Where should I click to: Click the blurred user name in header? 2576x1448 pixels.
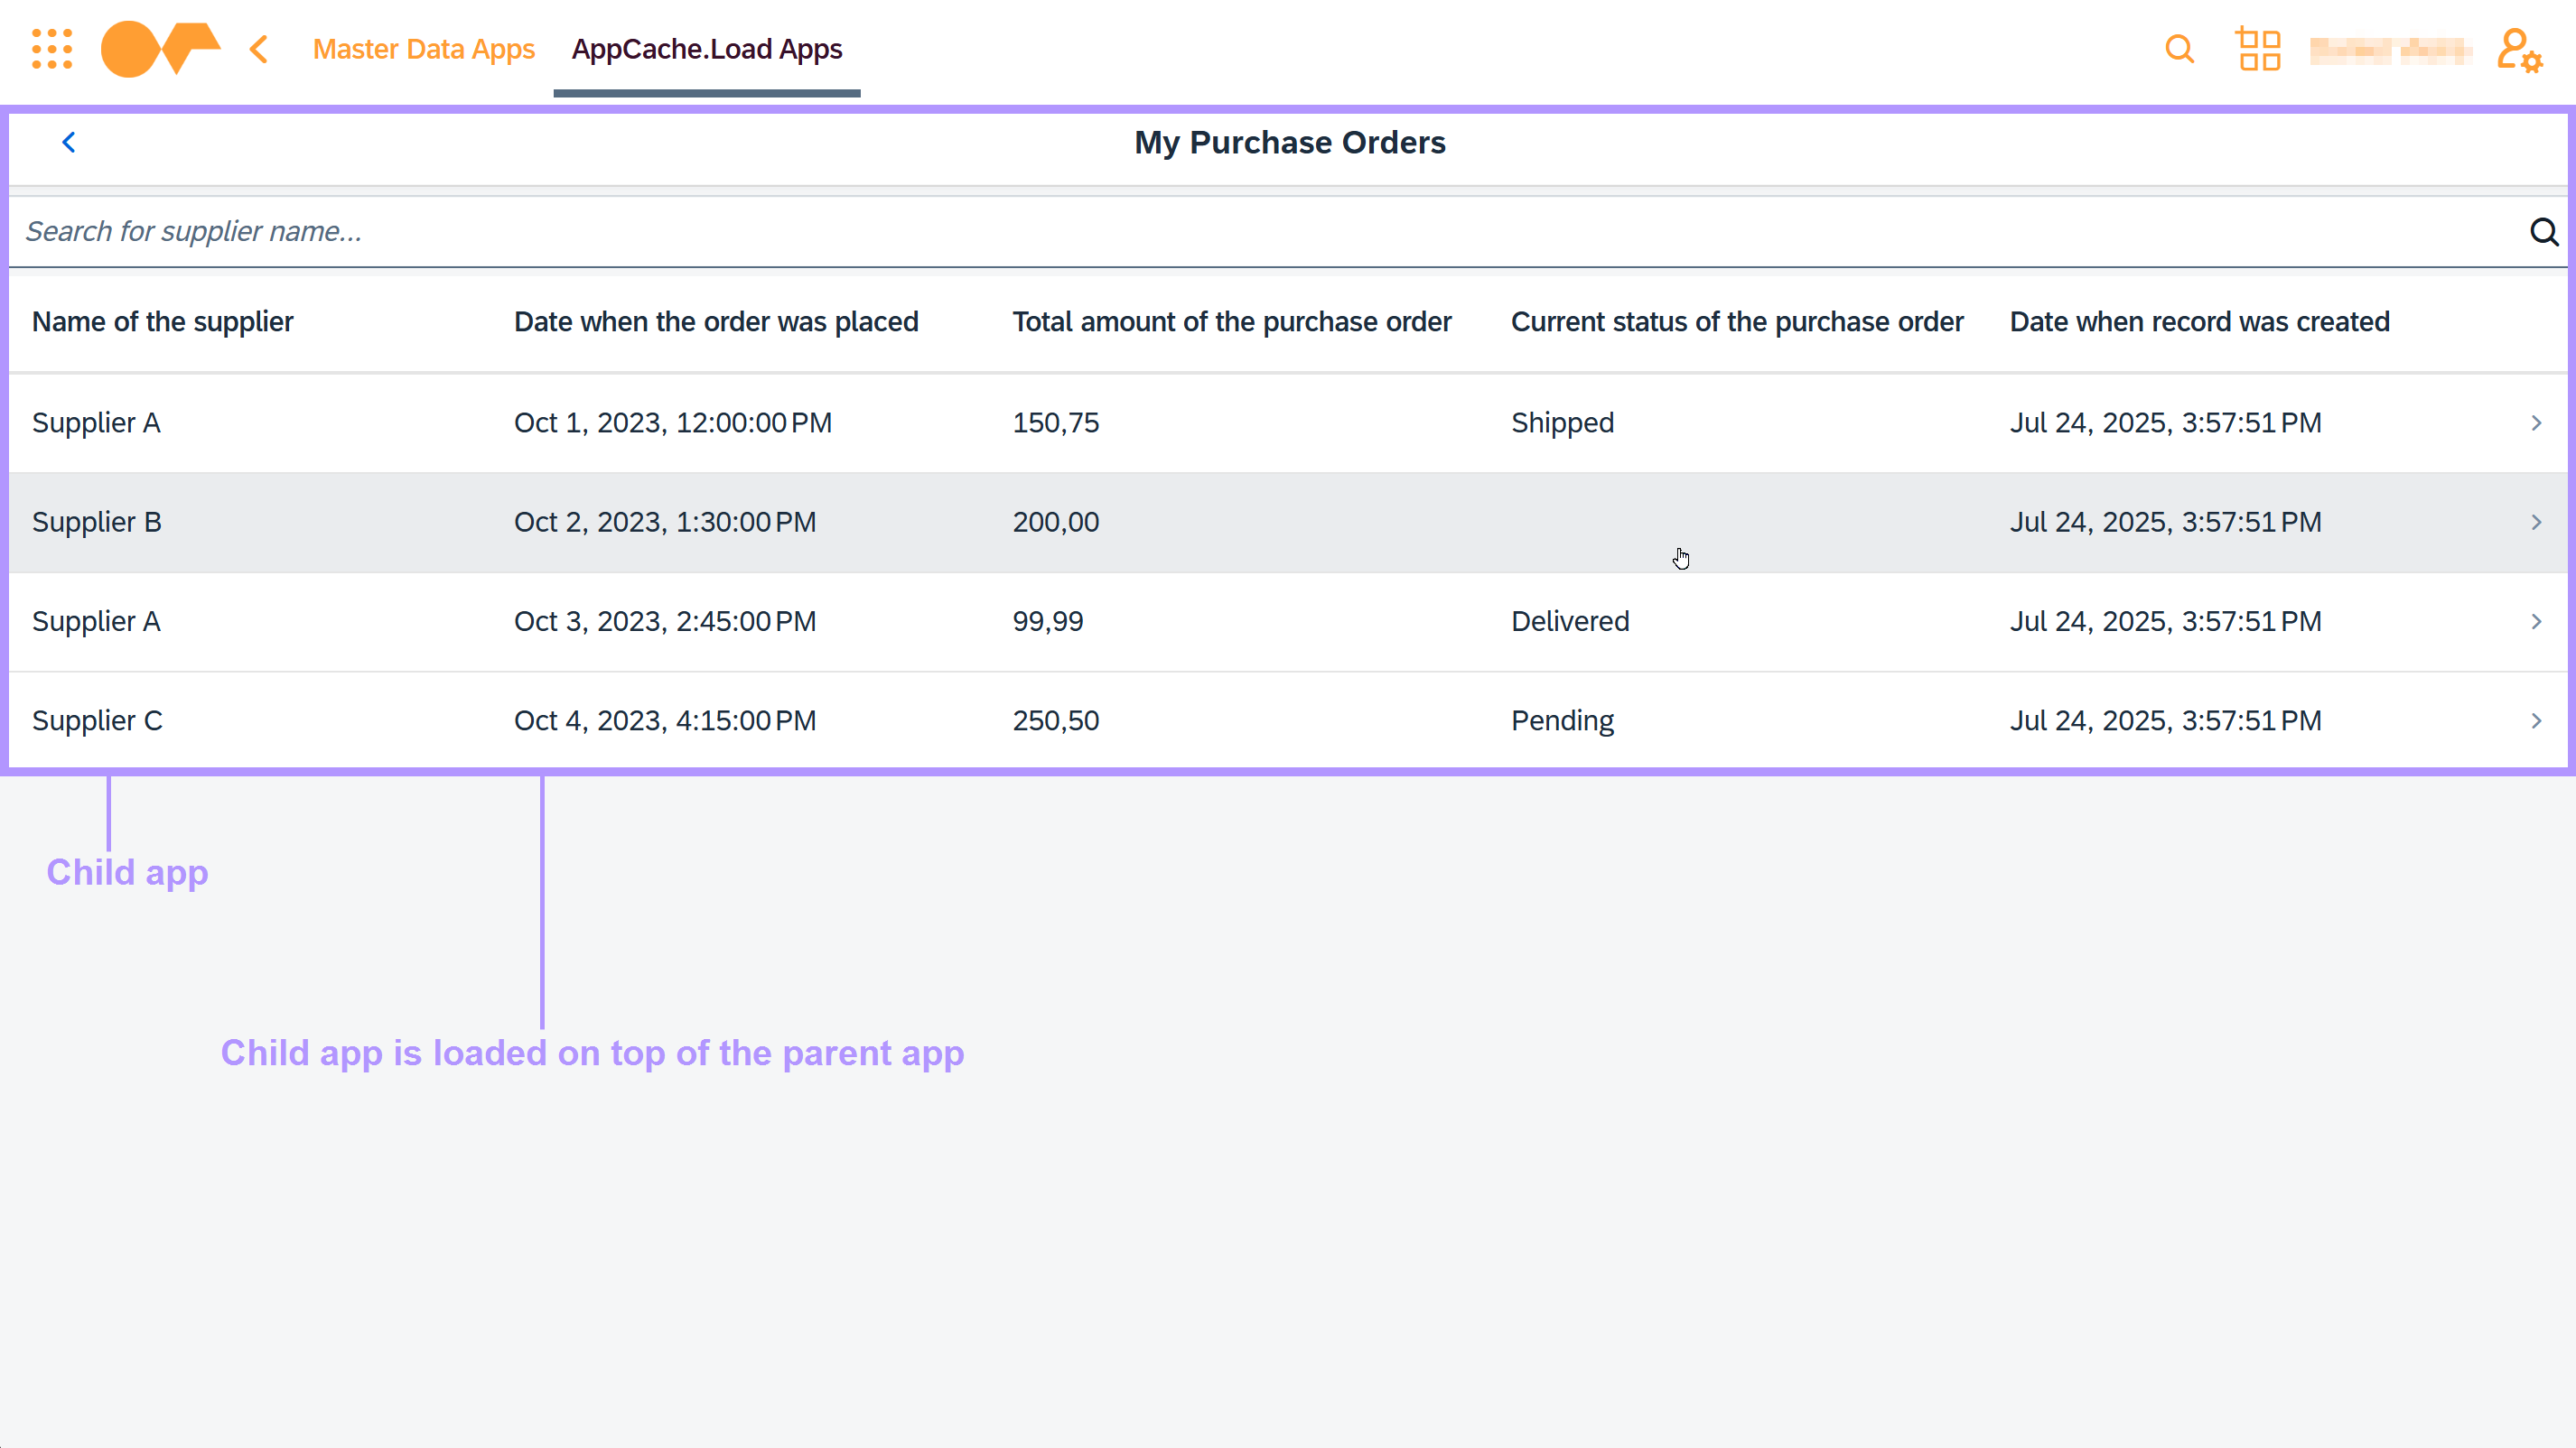(x=2390, y=50)
